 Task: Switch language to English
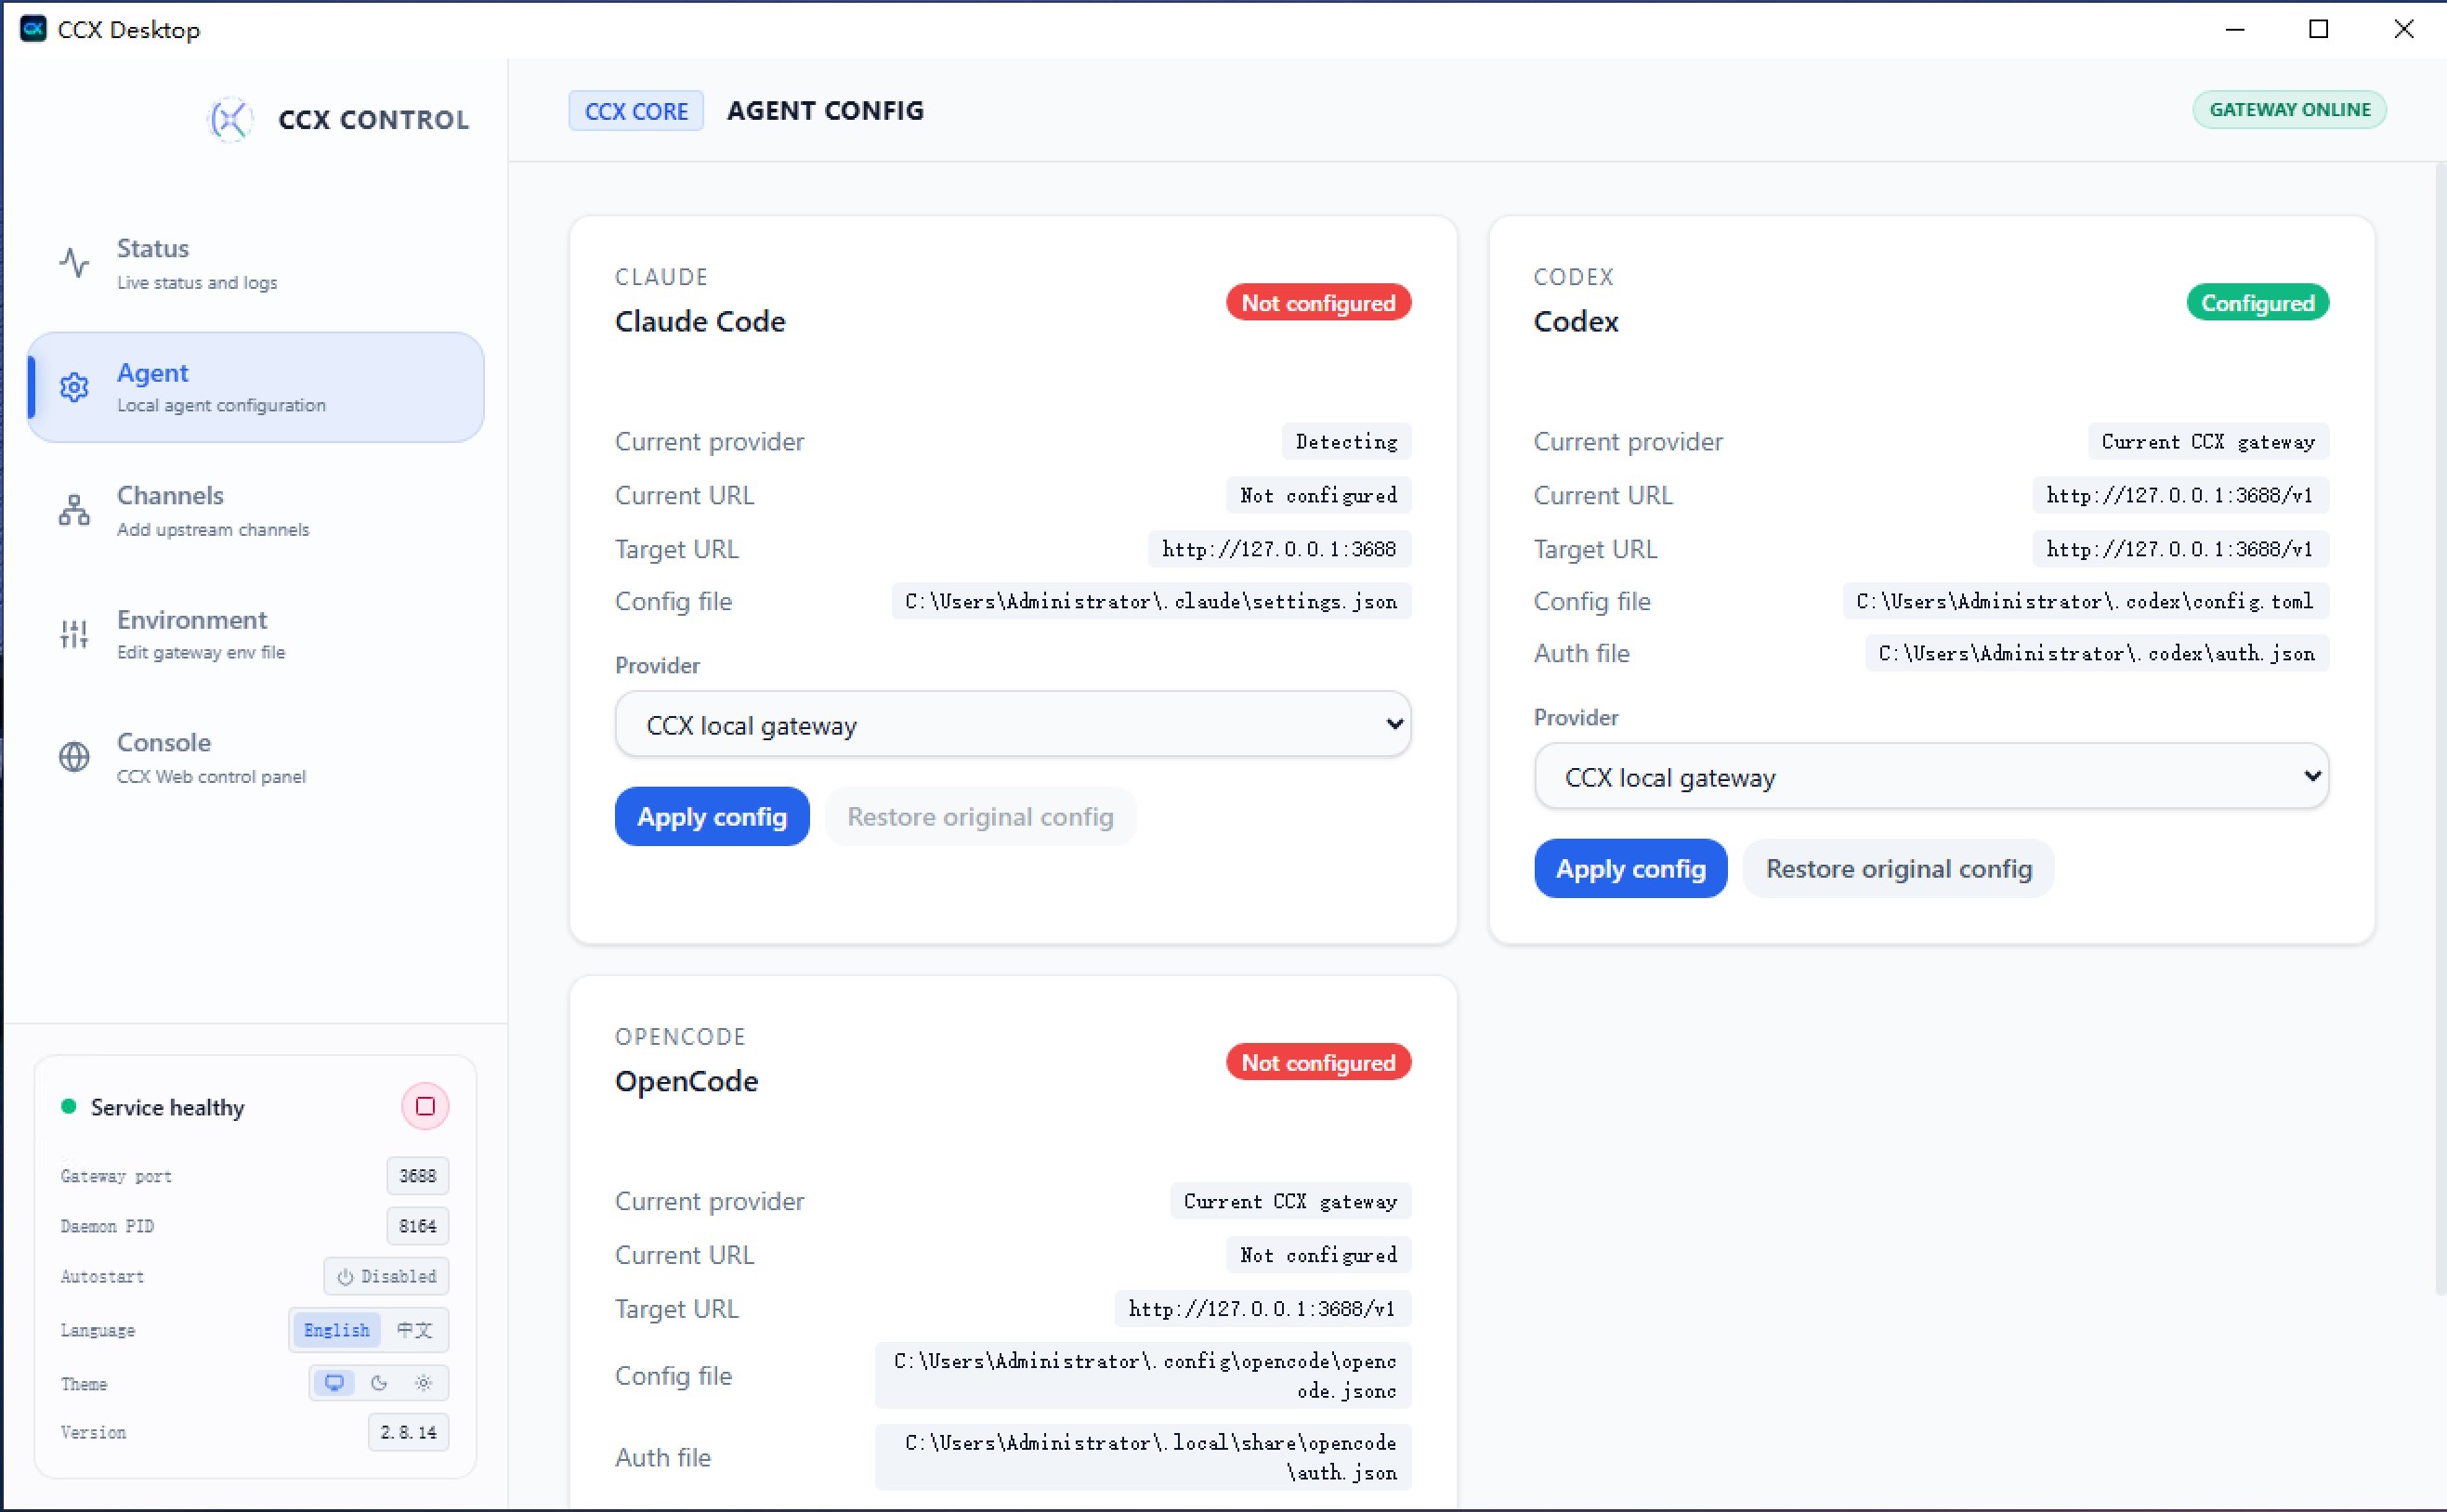click(336, 1330)
